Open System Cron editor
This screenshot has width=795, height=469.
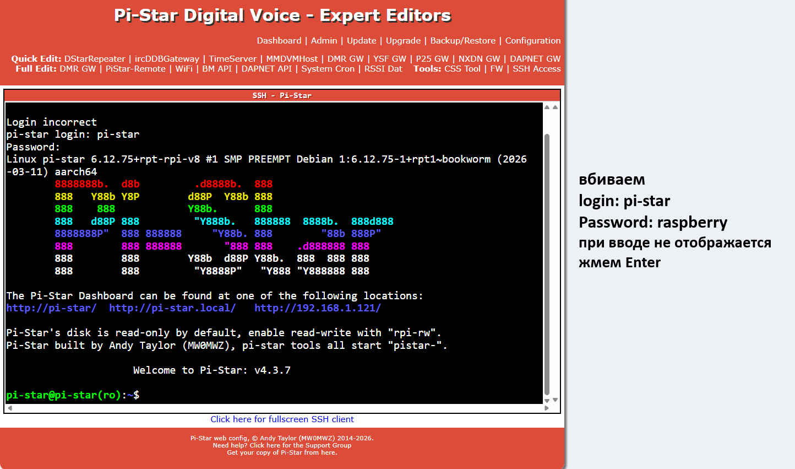328,69
